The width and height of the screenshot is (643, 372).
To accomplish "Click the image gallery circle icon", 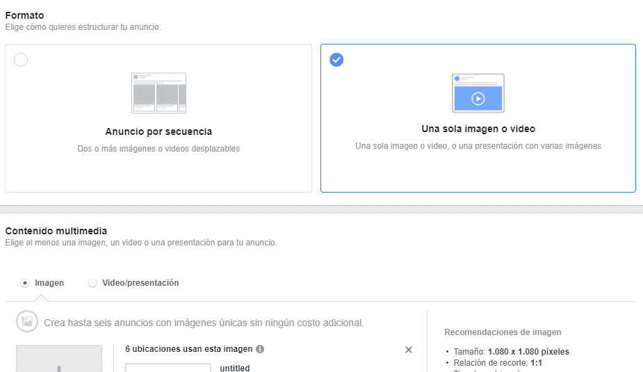I will (27, 321).
